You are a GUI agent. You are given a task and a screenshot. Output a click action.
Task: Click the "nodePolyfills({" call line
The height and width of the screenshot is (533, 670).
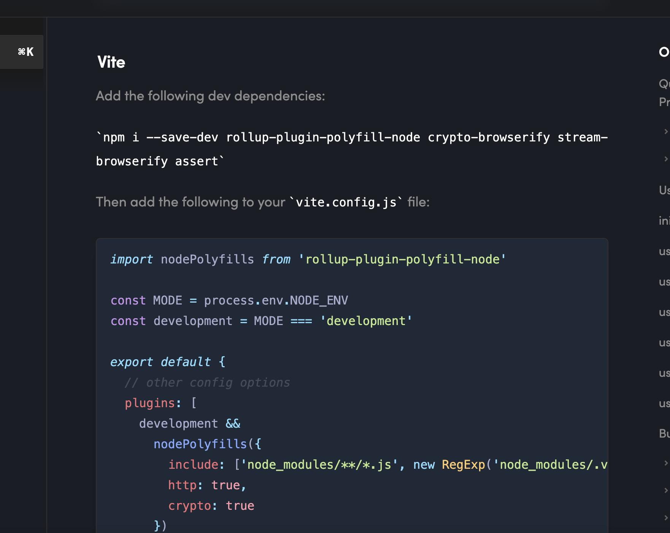click(x=208, y=444)
